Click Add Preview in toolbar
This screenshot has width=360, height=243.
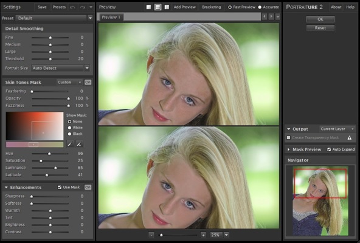point(185,7)
